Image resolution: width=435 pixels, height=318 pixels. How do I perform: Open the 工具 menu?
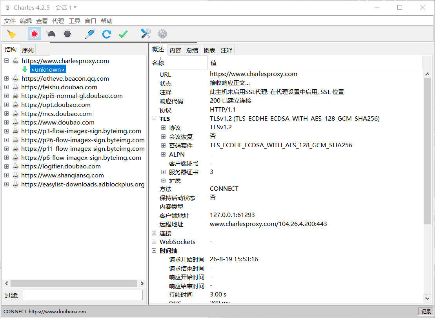coord(75,21)
